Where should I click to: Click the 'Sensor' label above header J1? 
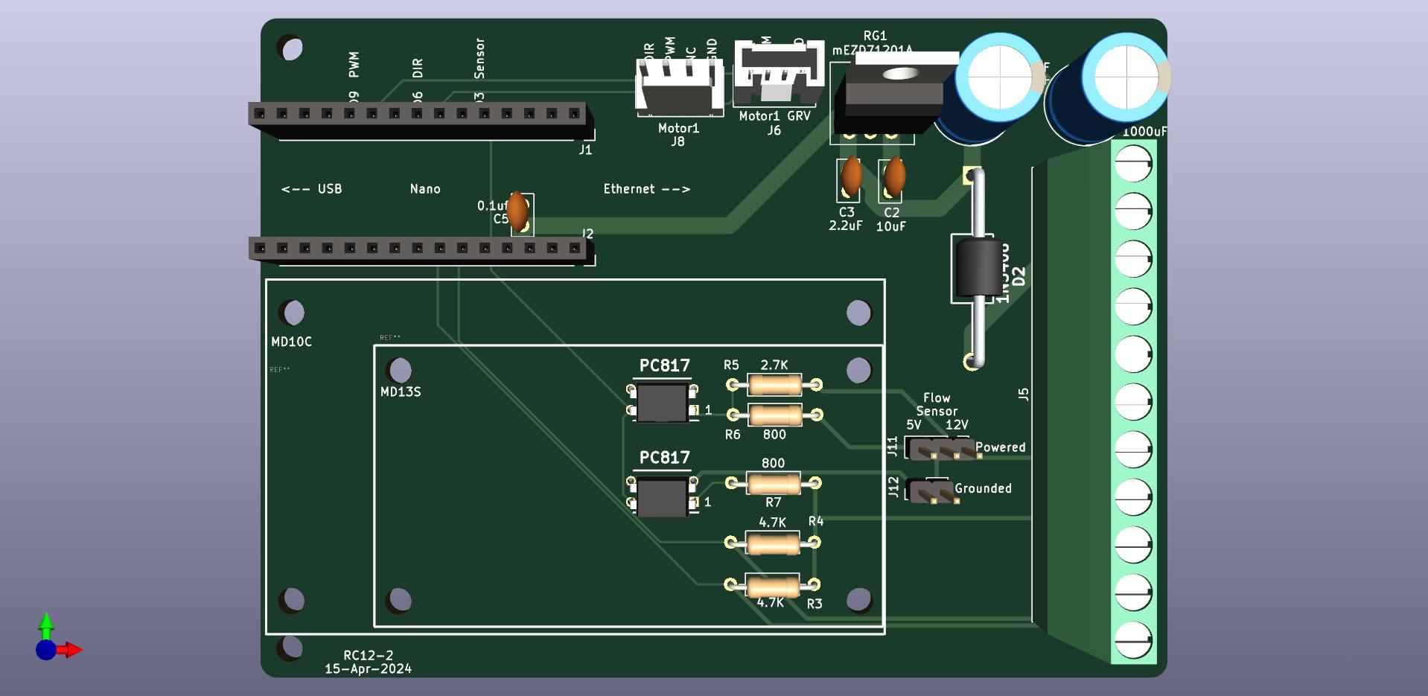(479, 58)
